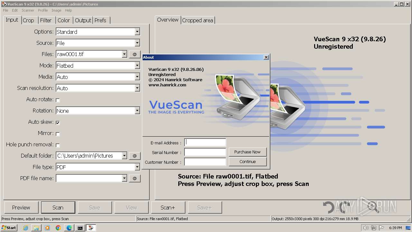
Task: Open the File menu
Action: (x=5, y=10)
